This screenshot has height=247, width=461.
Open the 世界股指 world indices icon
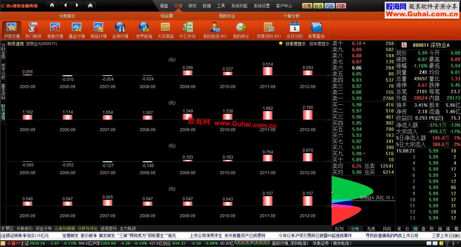tap(144, 30)
